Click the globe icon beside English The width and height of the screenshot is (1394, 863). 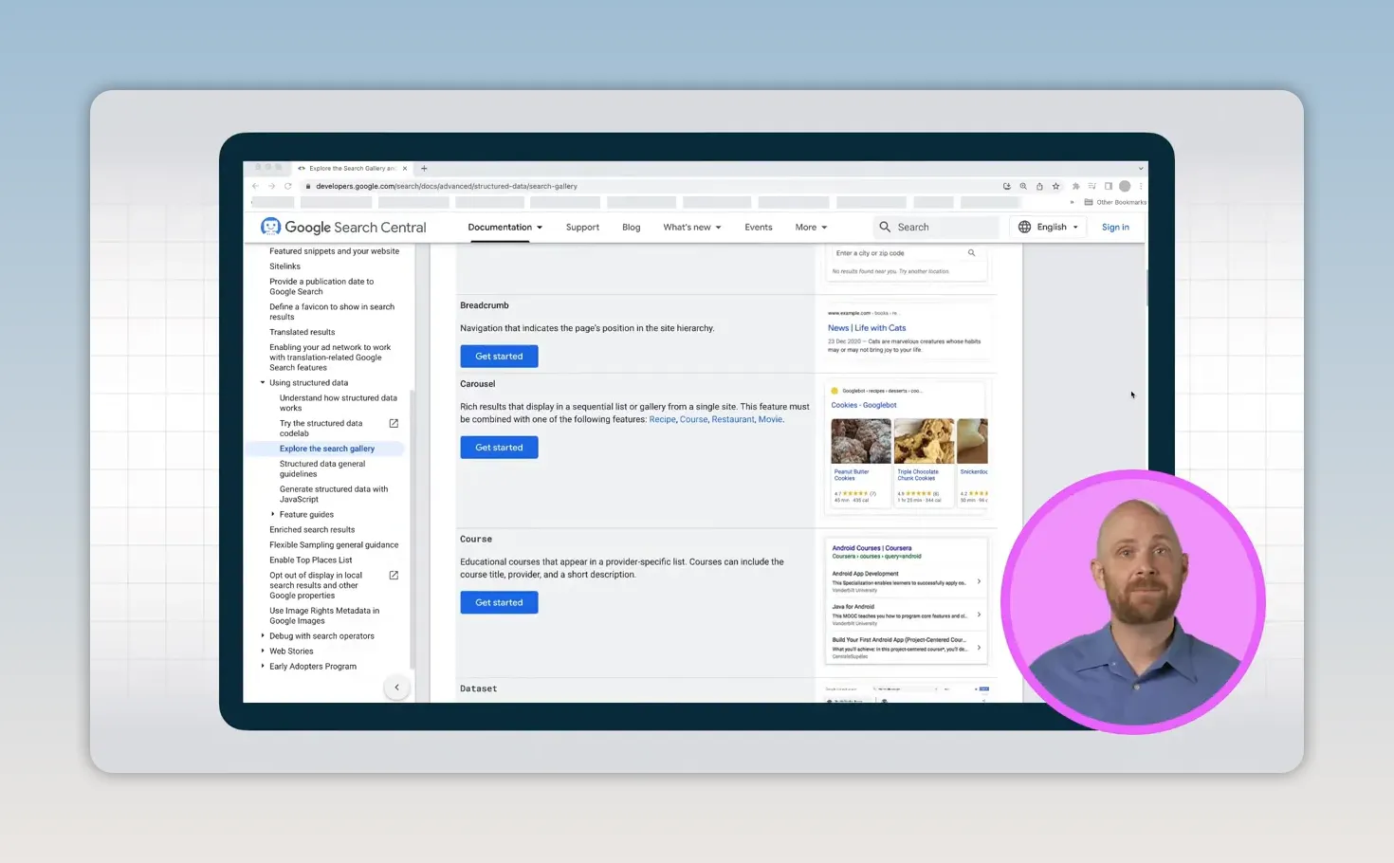pyautogui.click(x=1024, y=228)
